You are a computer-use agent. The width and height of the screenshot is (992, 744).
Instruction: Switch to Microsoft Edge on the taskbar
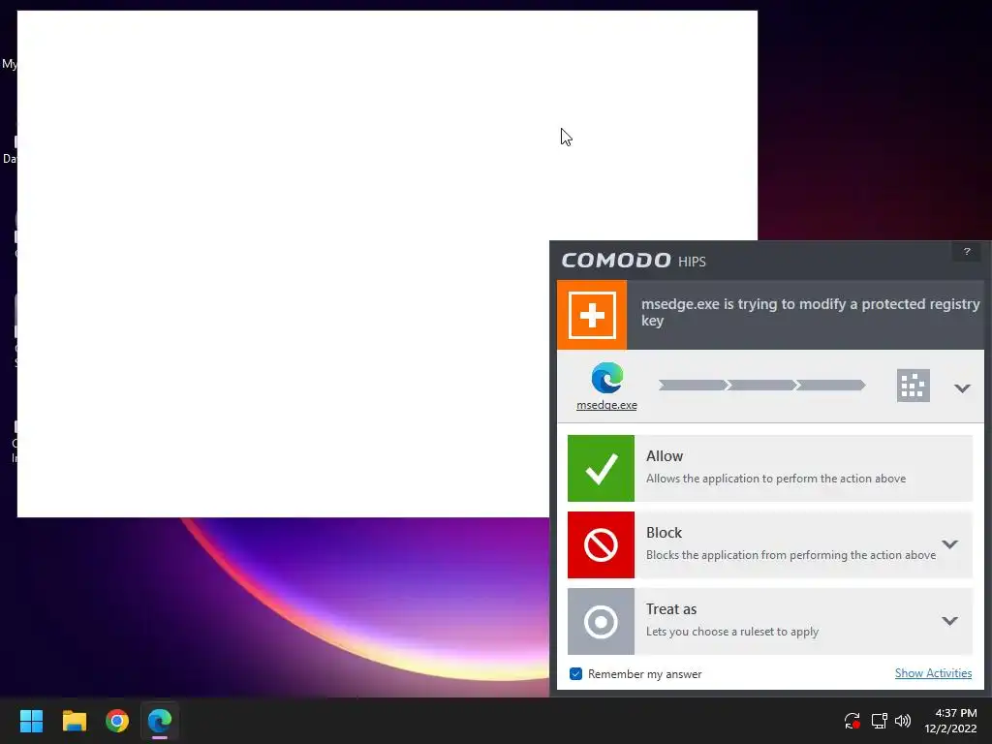click(160, 721)
